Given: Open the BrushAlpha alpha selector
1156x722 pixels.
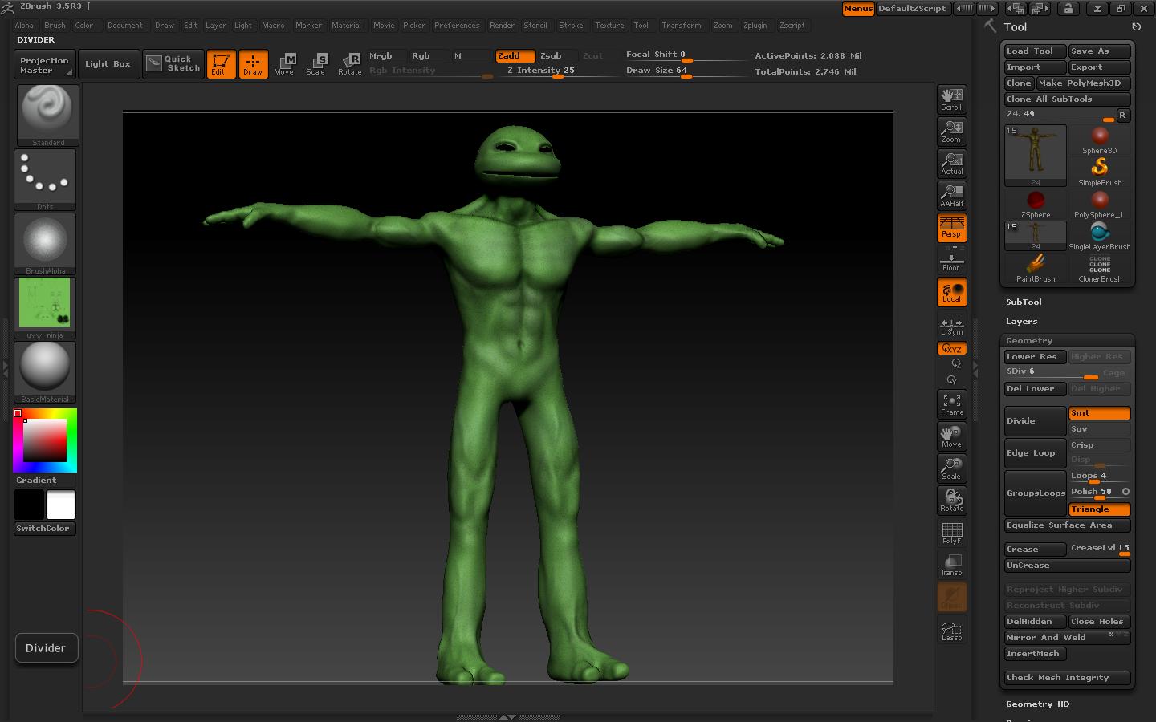Looking at the screenshot, I should point(45,244).
